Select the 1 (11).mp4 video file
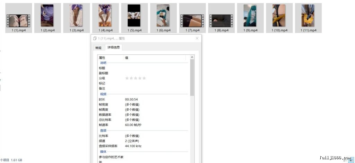This screenshot has height=163, width=355. pos(308,18)
